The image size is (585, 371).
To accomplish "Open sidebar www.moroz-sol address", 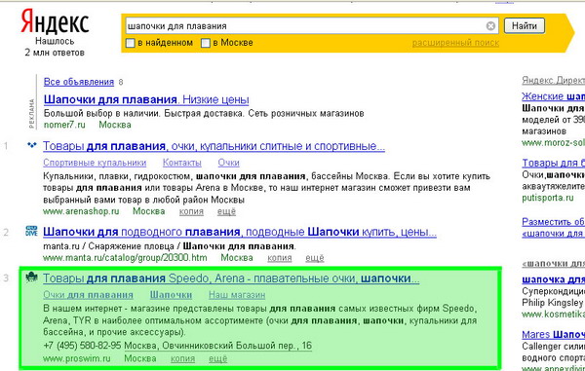I will [553, 143].
